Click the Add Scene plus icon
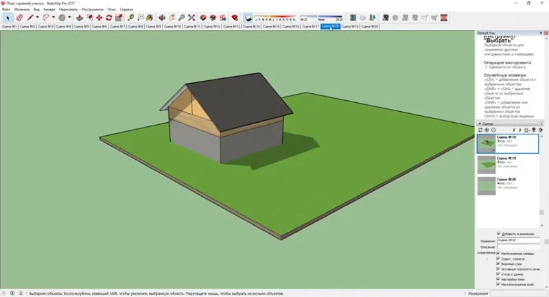549x297 pixels. [x=487, y=130]
